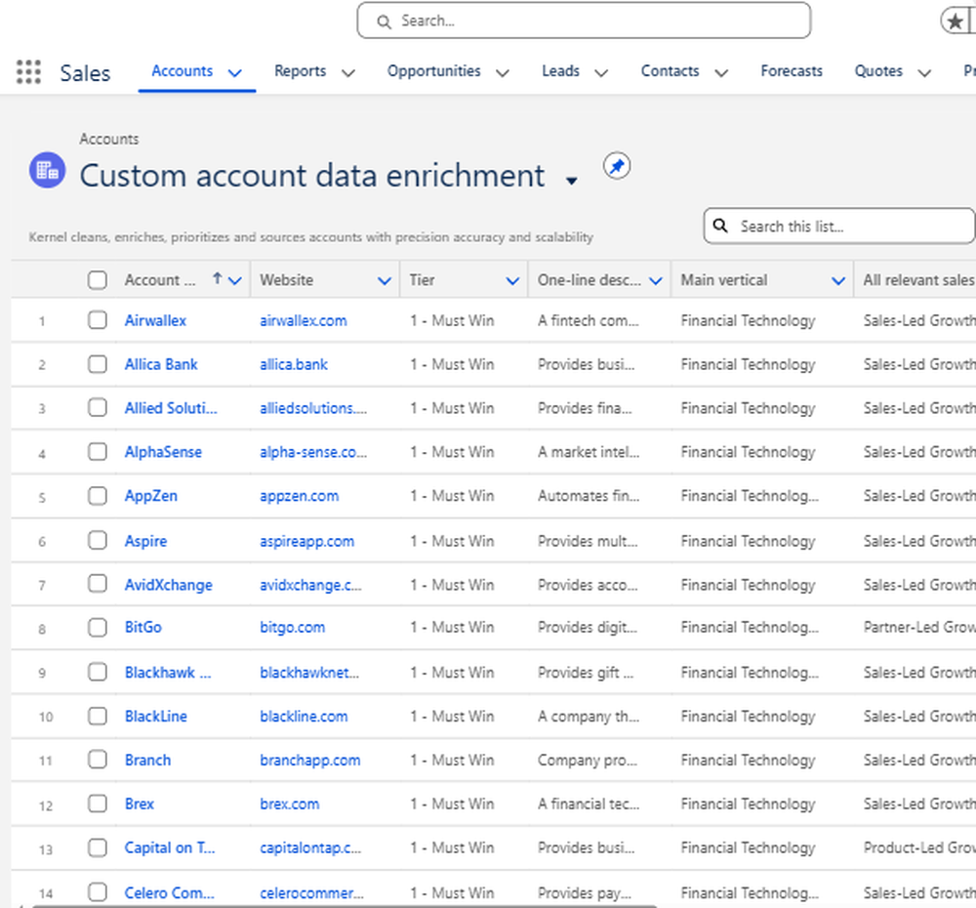Screen dimensions: 976x908
Task: Pin the Custom account data enrichment list
Action: [x=616, y=167]
